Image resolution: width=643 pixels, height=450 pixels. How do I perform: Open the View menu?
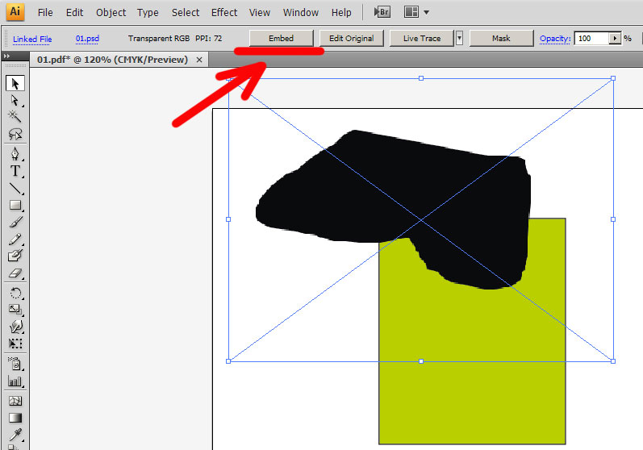(260, 13)
